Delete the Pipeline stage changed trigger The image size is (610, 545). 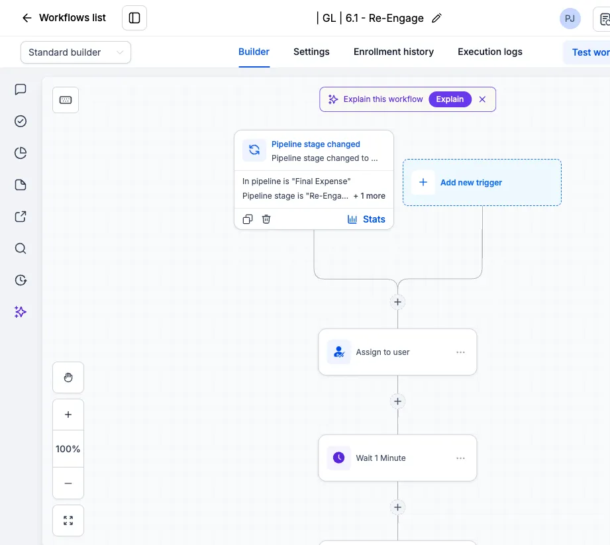(x=266, y=219)
